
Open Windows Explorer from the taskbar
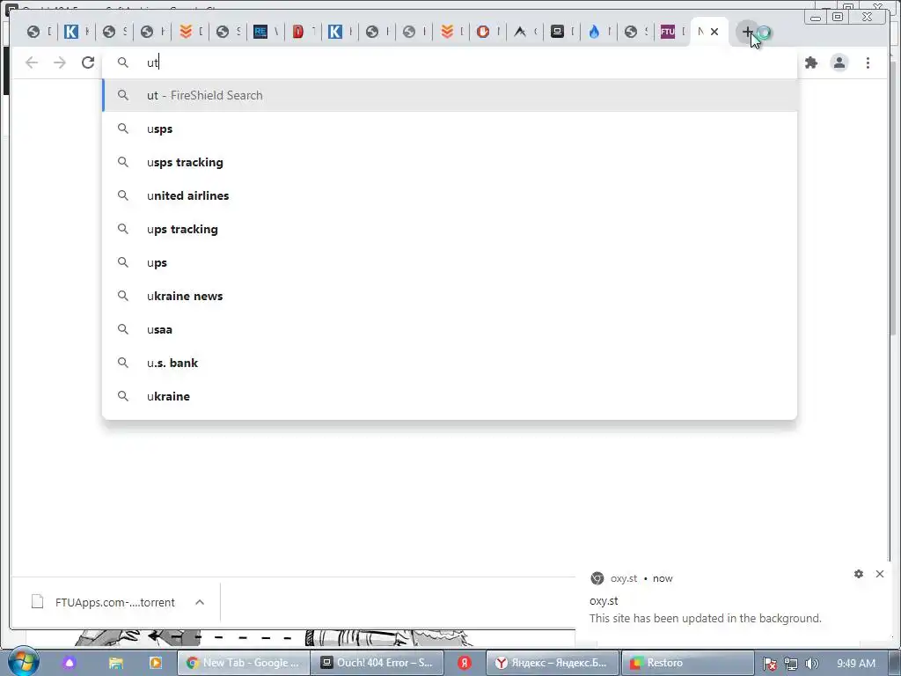pos(115,663)
